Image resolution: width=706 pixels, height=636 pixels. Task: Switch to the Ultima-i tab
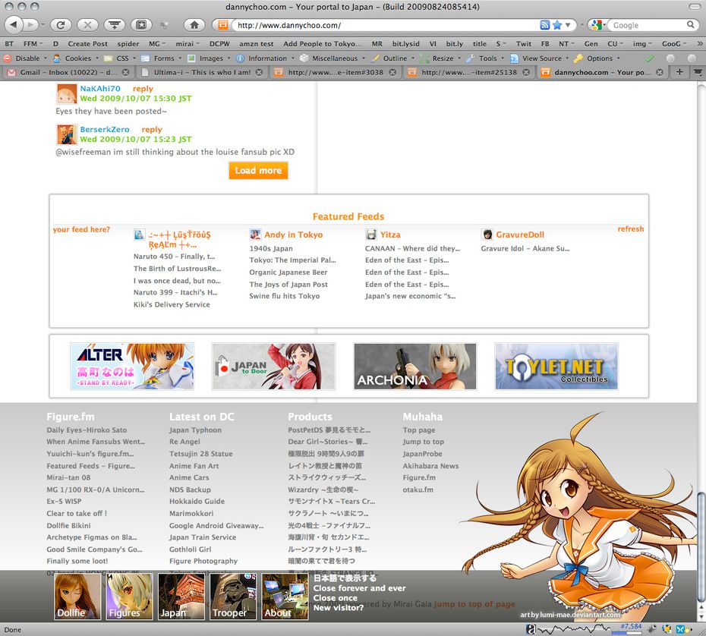201,72
